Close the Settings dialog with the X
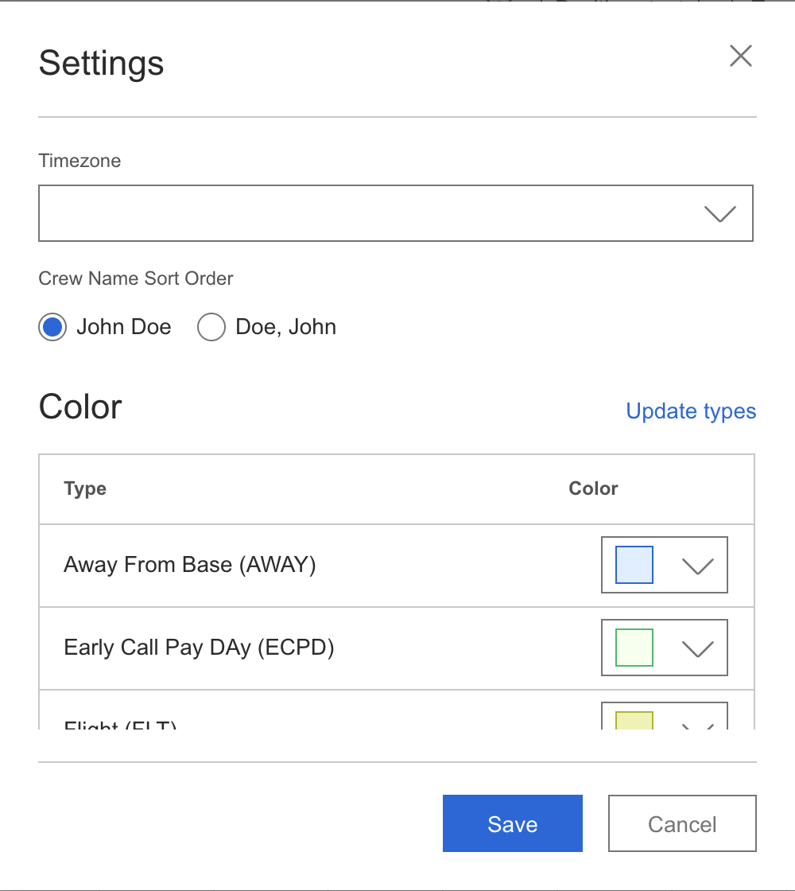This screenshot has width=795, height=891. tap(740, 56)
